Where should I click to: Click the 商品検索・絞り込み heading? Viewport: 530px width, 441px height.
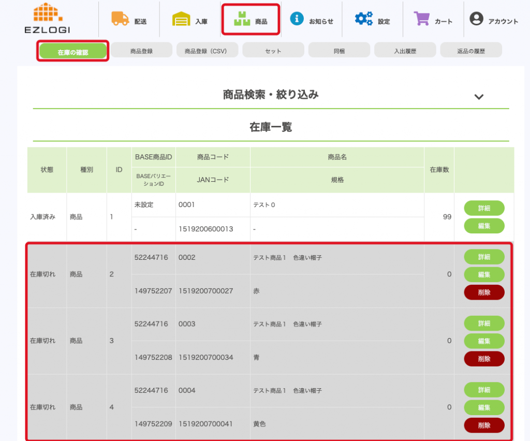pyautogui.click(x=271, y=95)
